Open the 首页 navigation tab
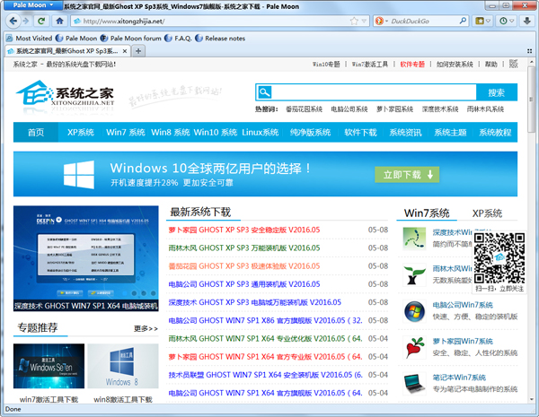This screenshot has width=539, height=417. click(36, 132)
